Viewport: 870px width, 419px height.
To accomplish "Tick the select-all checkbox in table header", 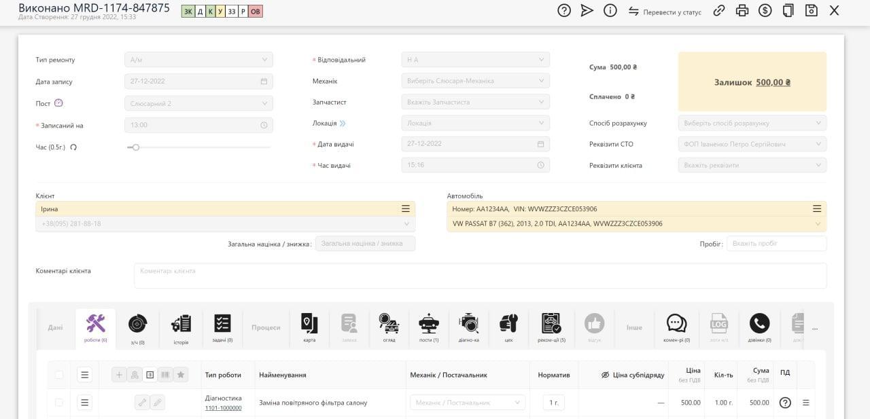I will tap(59, 375).
